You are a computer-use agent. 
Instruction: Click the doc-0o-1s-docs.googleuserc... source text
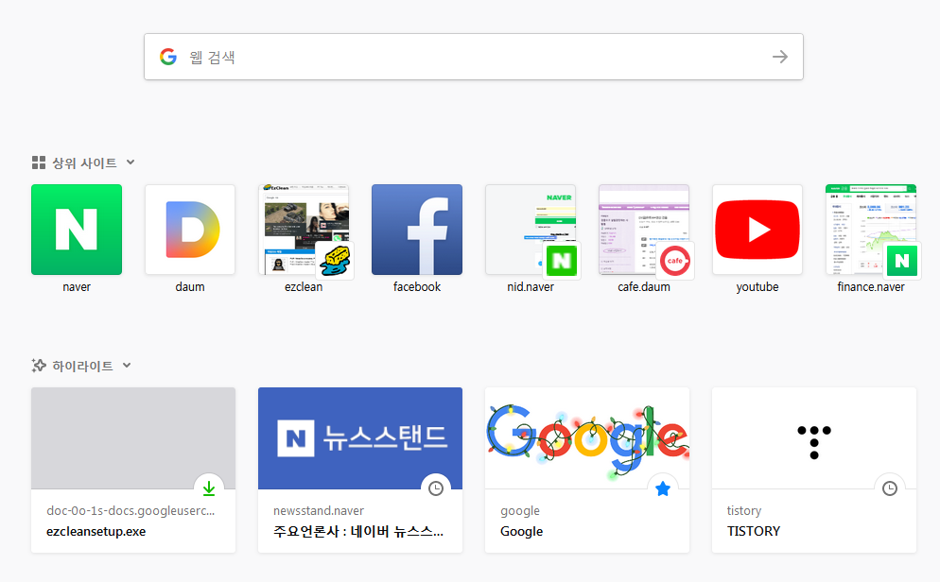[x=131, y=511]
